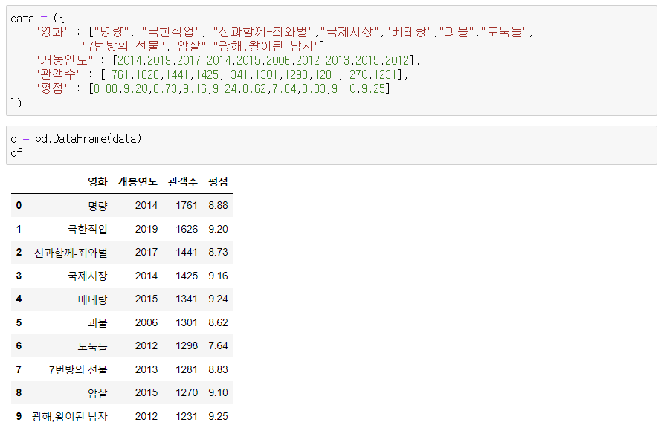667x425 pixels.
Task: Click the 극한직업 table cell
Action: click(x=88, y=229)
